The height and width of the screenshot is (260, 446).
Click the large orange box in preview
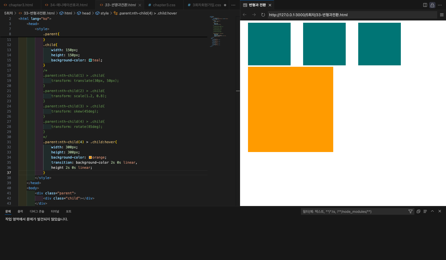291,109
